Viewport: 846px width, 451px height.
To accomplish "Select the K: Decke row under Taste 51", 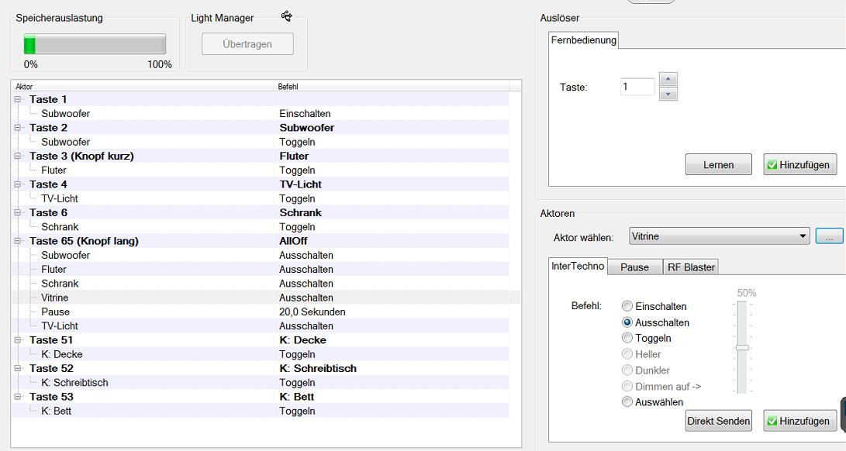I will click(260, 354).
